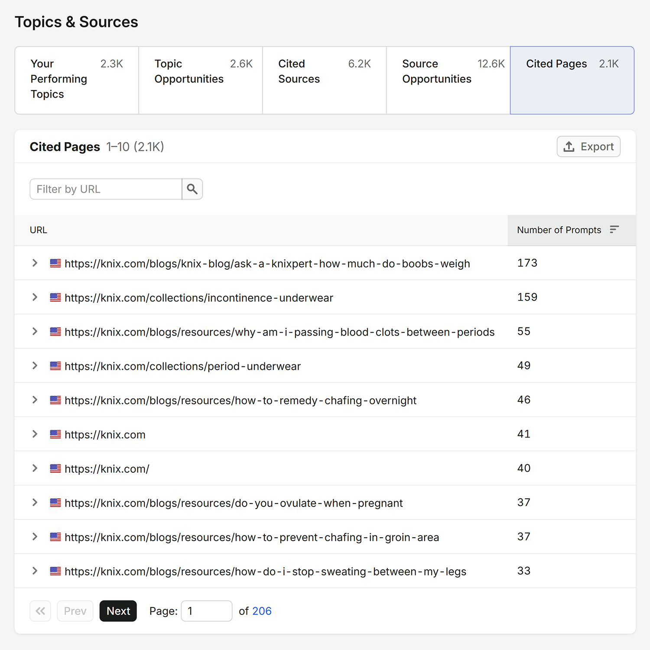Click the Topics & Sources heading
650x650 pixels.
(76, 22)
